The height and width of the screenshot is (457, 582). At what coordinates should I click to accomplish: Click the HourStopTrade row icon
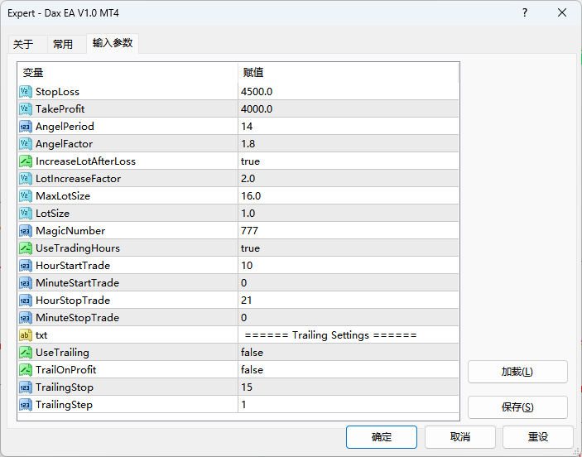pyautogui.click(x=25, y=301)
